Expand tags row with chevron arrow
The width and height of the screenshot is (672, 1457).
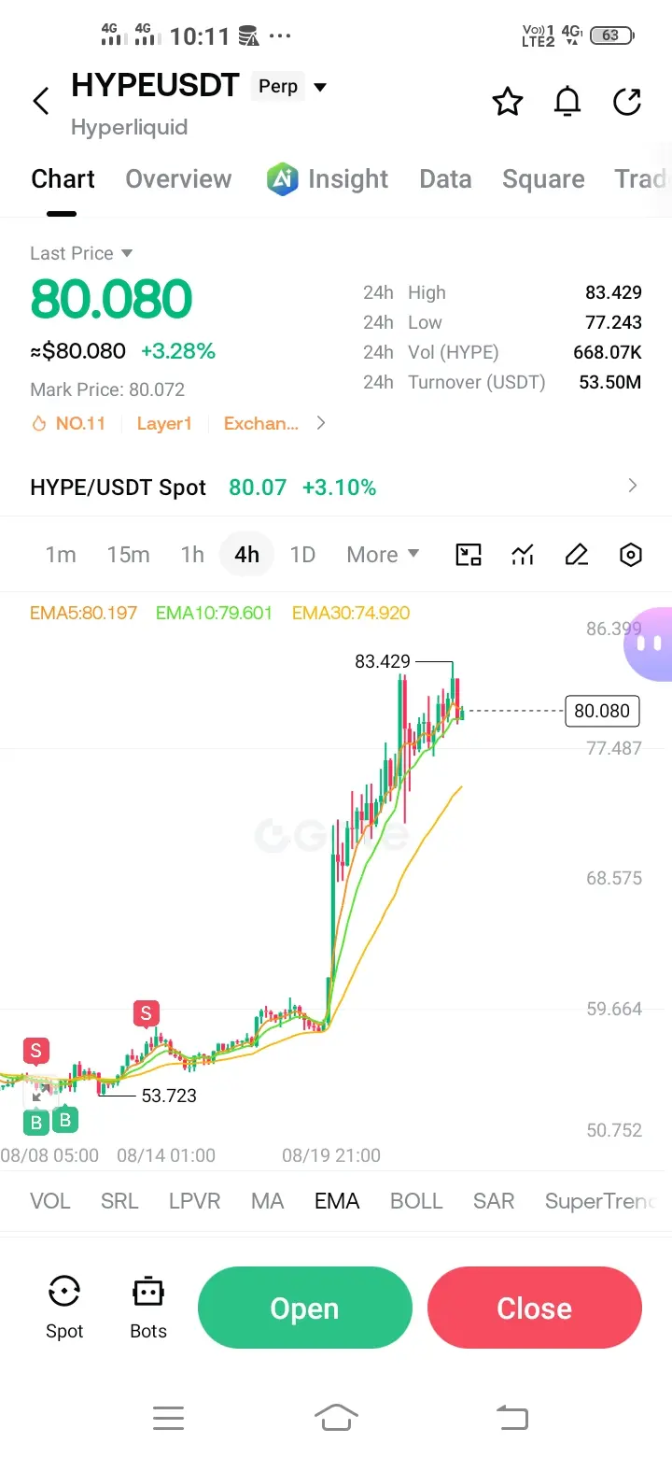click(321, 423)
